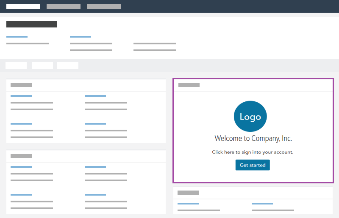The height and width of the screenshot is (218, 339).
Task: Click the round blue Logo icon
Action: pyautogui.click(x=250, y=117)
